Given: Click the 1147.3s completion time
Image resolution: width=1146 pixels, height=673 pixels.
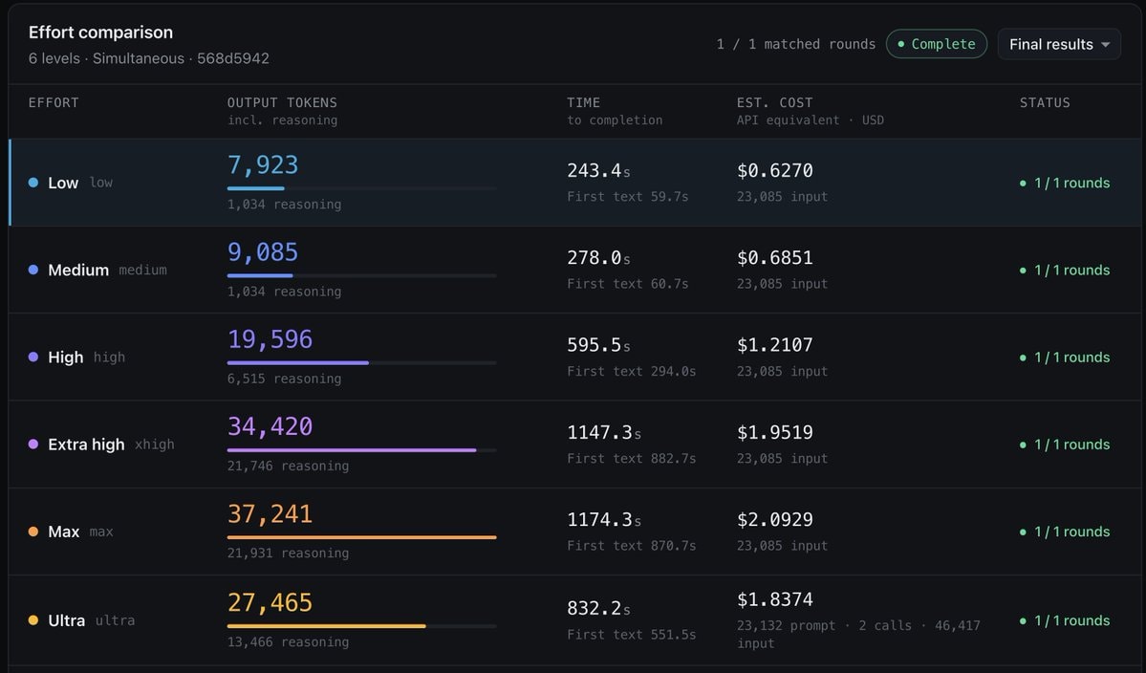Looking at the screenshot, I should [x=604, y=432].
